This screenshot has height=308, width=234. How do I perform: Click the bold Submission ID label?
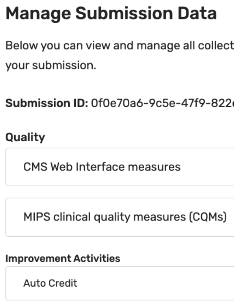(x=47, y=104)
